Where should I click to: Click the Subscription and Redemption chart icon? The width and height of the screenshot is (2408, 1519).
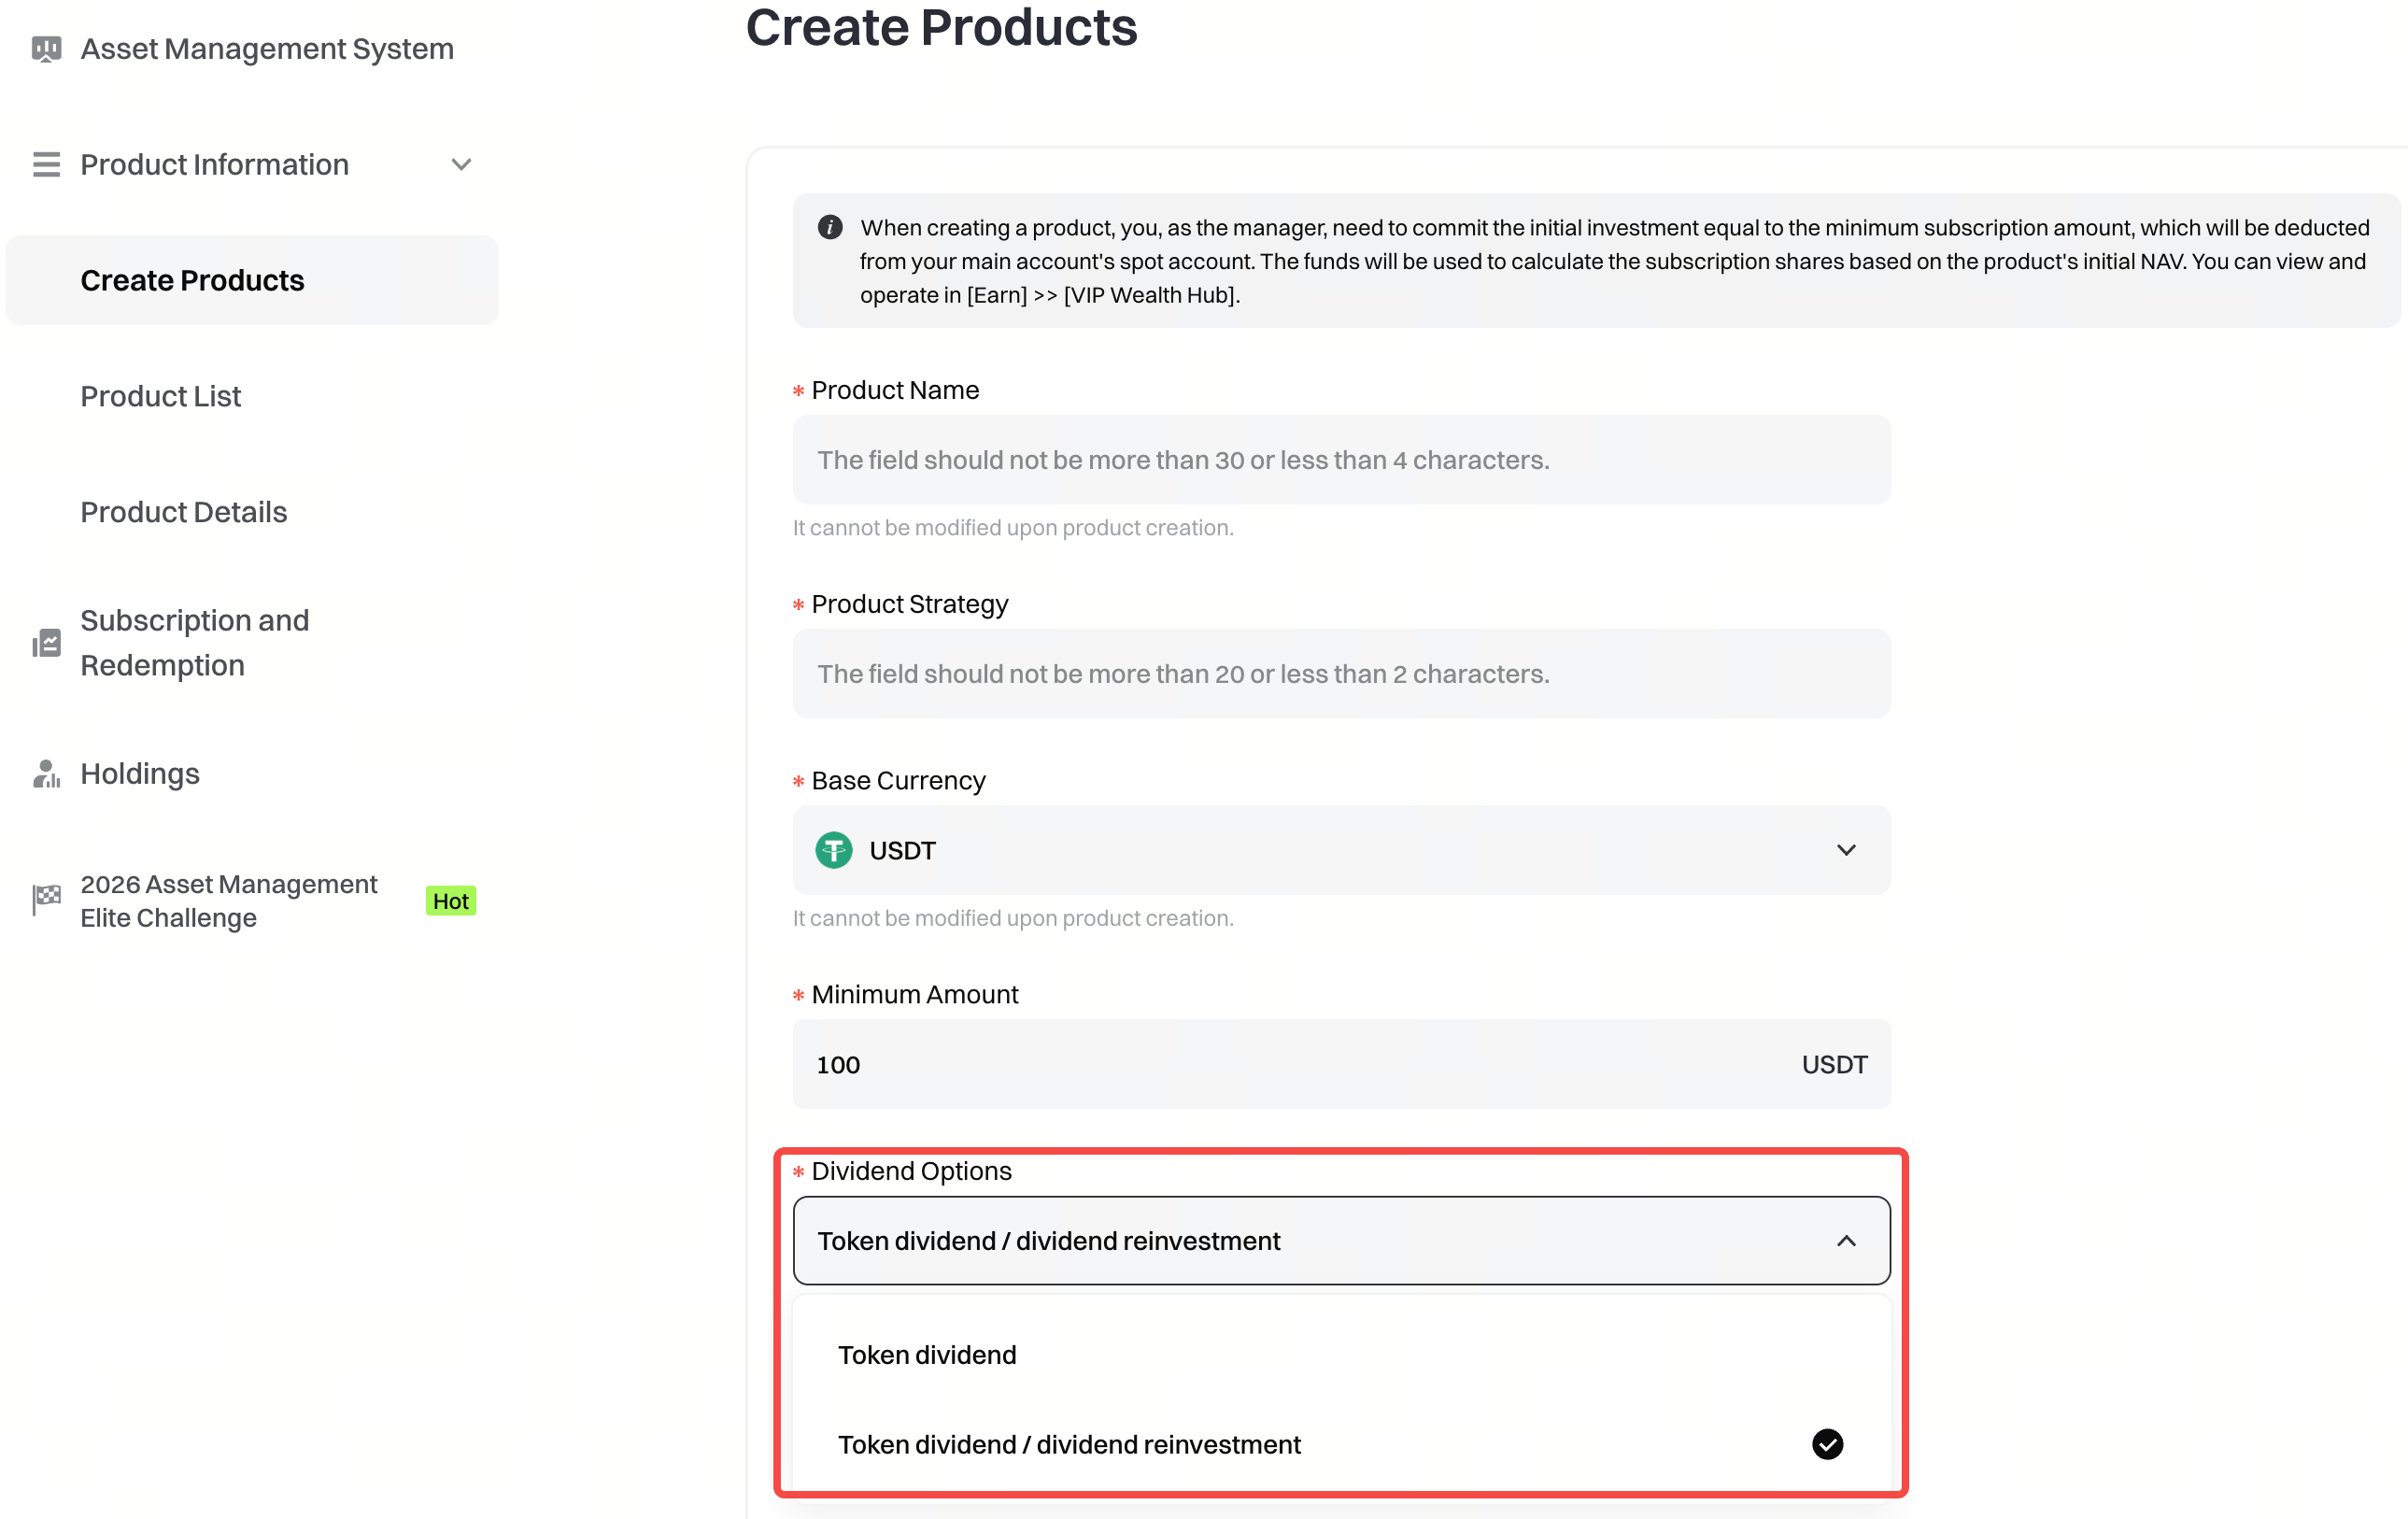pyautogui.click(x=46, y=643)
